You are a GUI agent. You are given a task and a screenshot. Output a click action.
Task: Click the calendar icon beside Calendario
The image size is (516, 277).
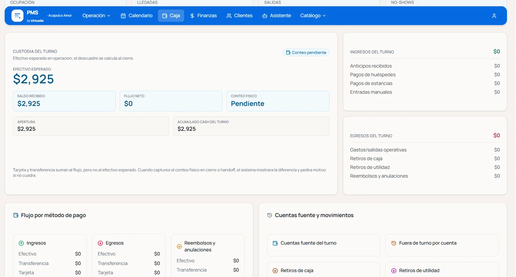[123, 16]
